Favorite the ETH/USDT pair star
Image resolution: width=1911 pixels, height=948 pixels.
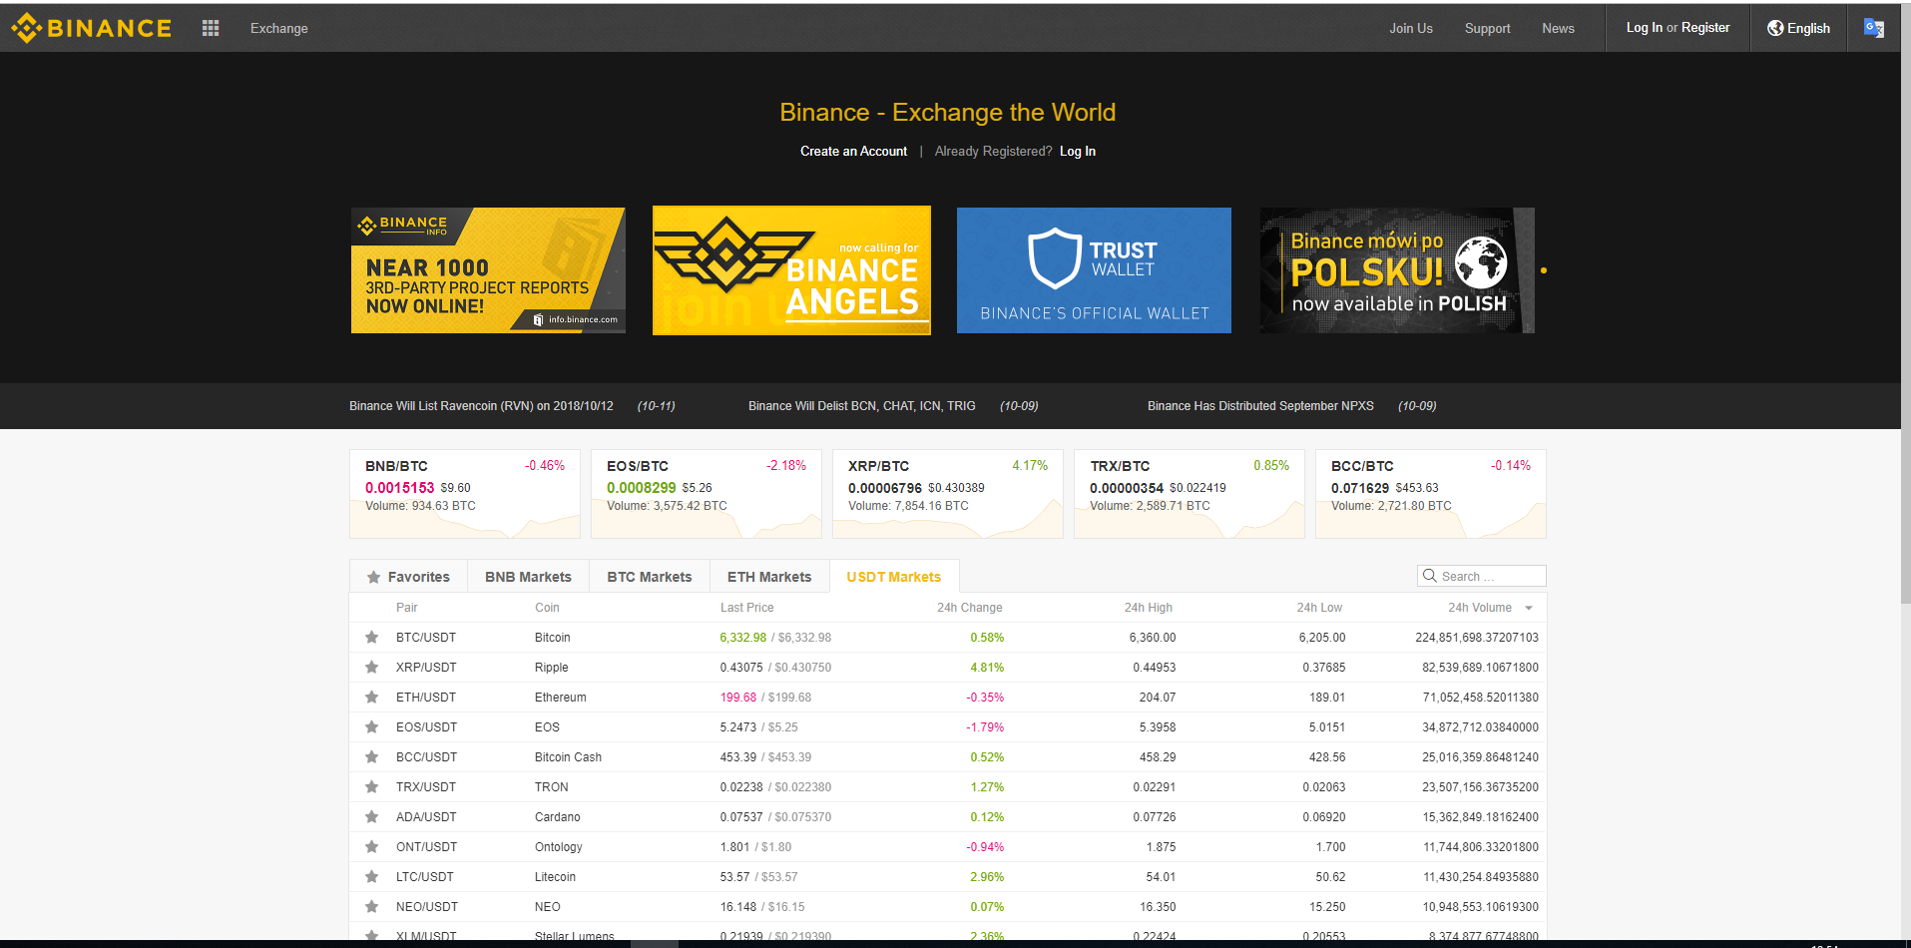tap(372, 698)
